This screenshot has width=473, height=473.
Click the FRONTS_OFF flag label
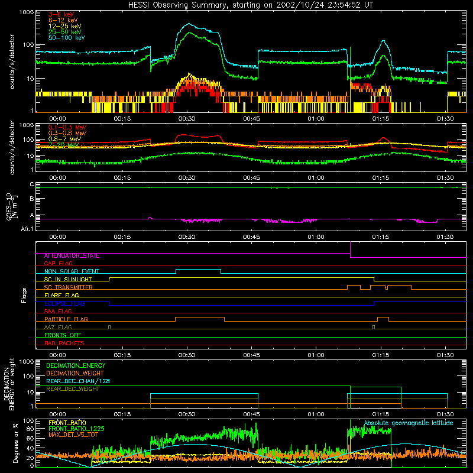(x=63, y=335)
